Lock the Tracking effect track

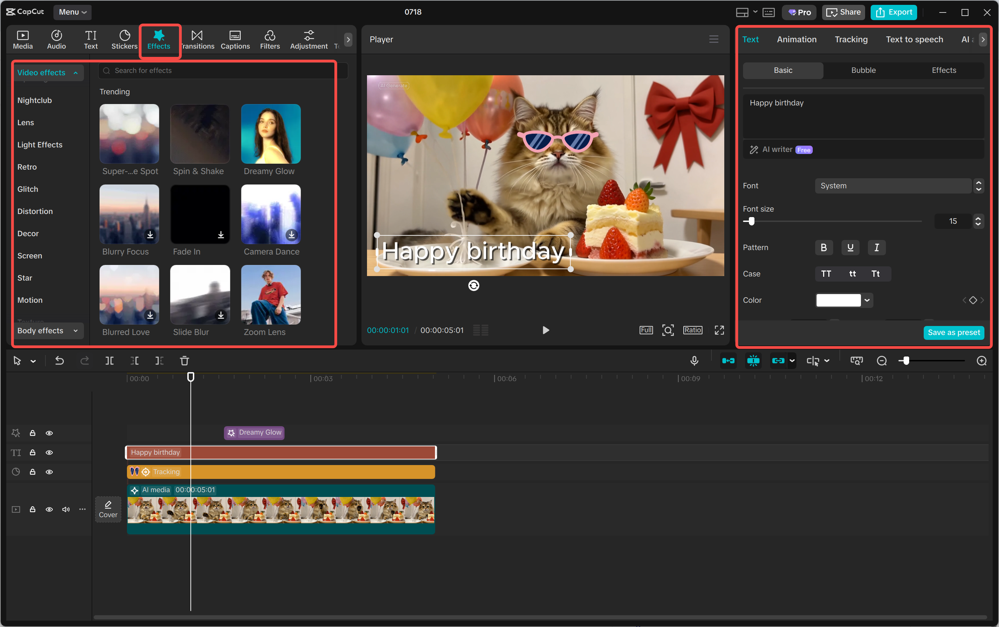32,472
